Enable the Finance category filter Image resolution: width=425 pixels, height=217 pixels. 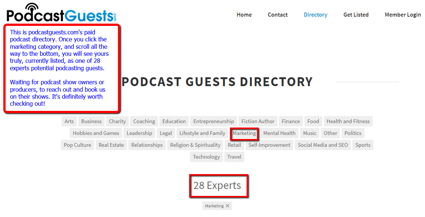[291, 121]
